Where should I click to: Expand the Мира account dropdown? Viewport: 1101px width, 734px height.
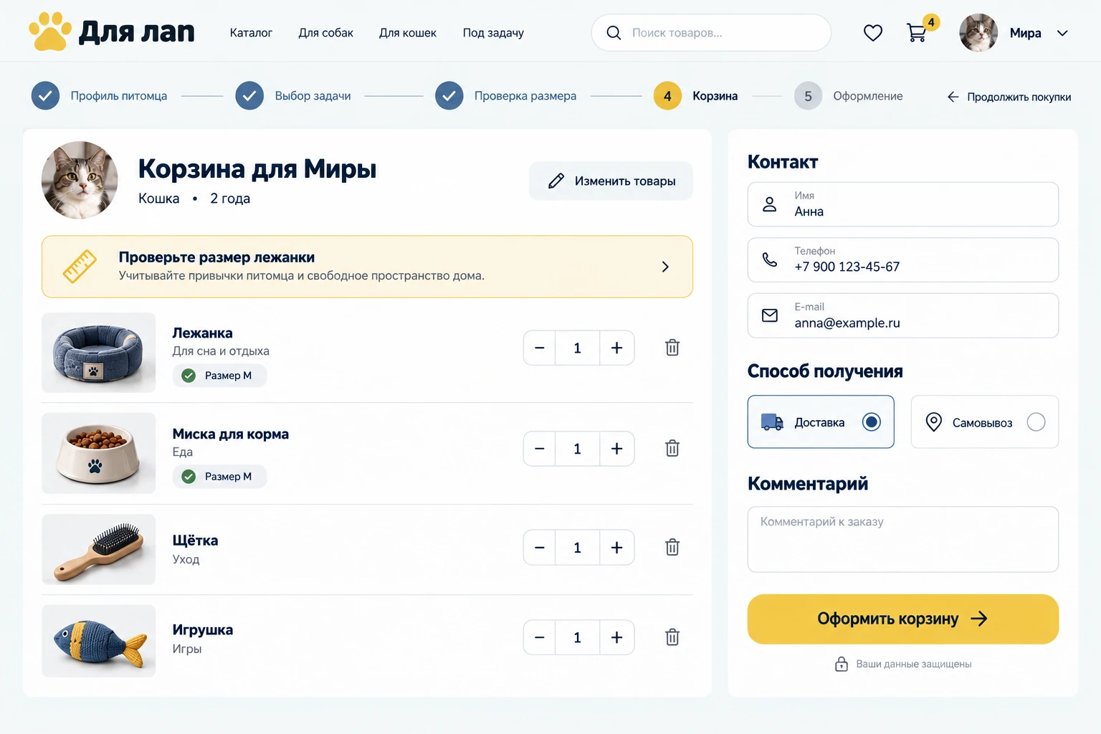[x=1062, y=33]
